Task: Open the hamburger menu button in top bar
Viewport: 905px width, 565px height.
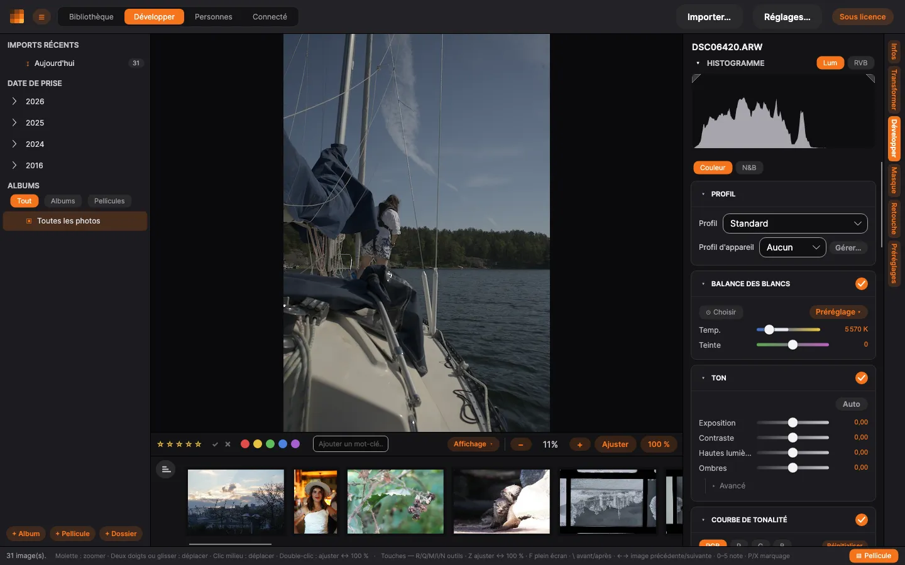Action: tap(41, 17)
